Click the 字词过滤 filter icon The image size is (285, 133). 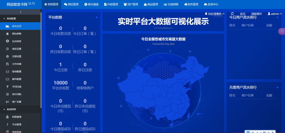(8, 87)
